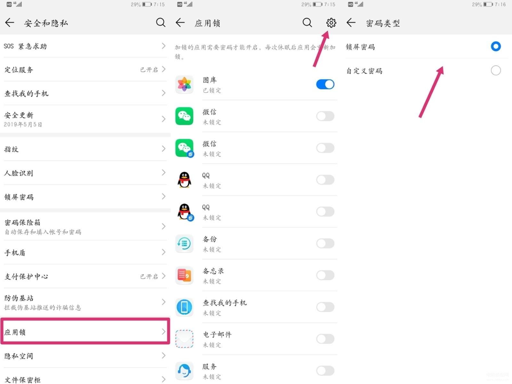The image size is (512, 384).
Task: Select the 自定义密码 radio option
Action: pos(496,70)
